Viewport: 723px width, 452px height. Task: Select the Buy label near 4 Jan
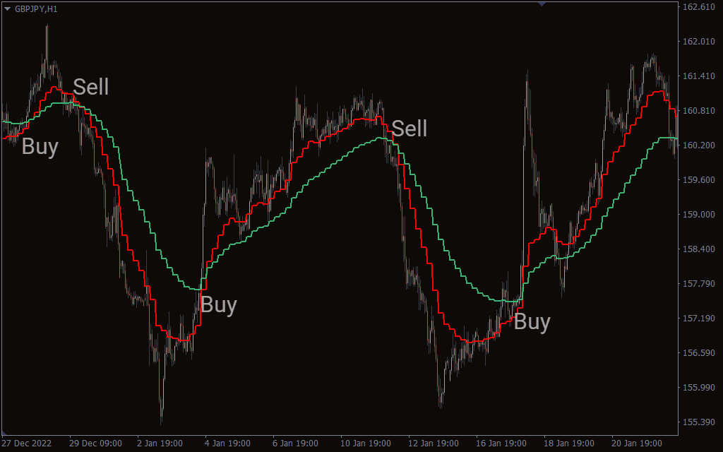[x=219, y=305]
